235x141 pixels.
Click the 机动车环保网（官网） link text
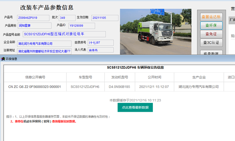(x=38, y=121)
